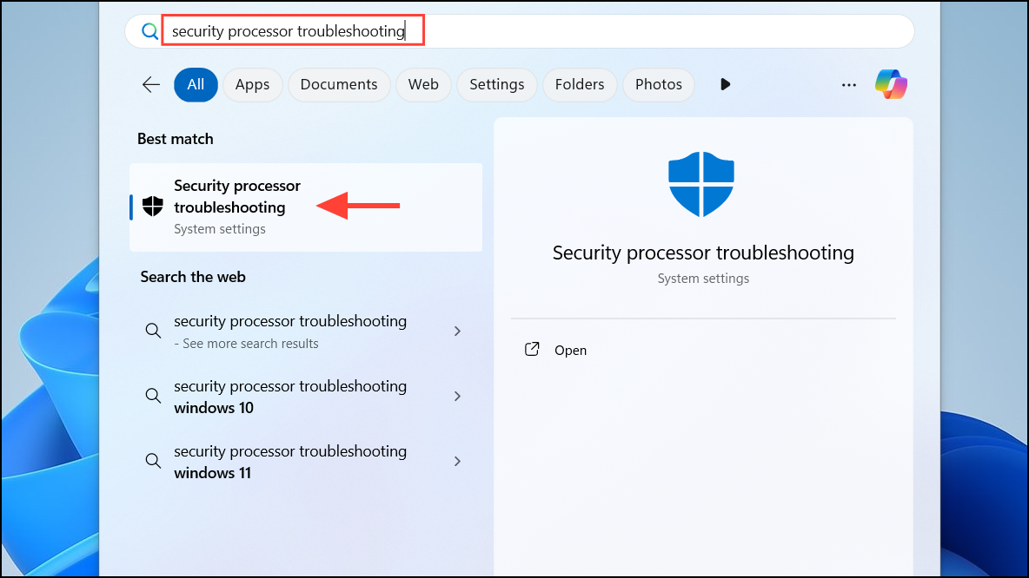Image resolution: width=1029 pixels, height=578 pixels.
Task: Click the black shield icon in Best match
Action: click(153, 207)
